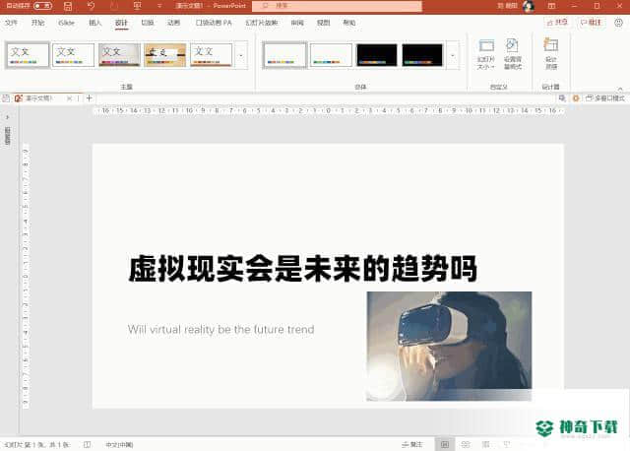
Task: Click the 共享 (Share) button
Action: click(557, 23)
